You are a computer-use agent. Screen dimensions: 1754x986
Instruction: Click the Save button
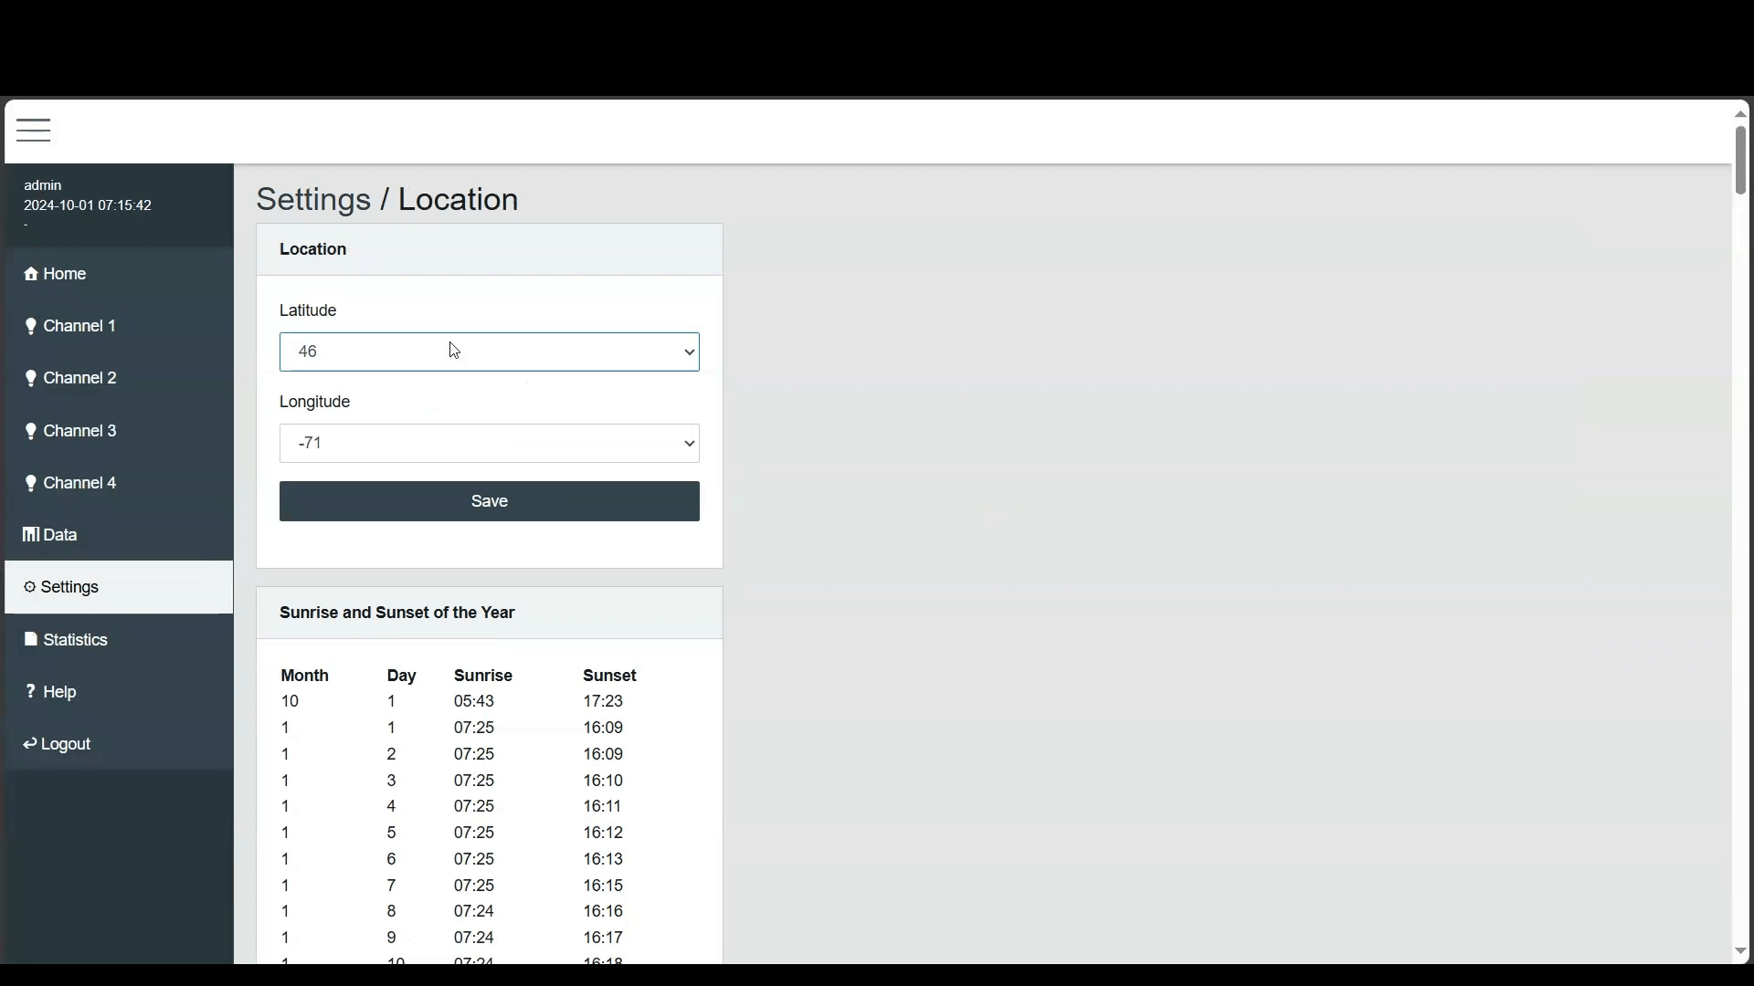coord(489,500)
